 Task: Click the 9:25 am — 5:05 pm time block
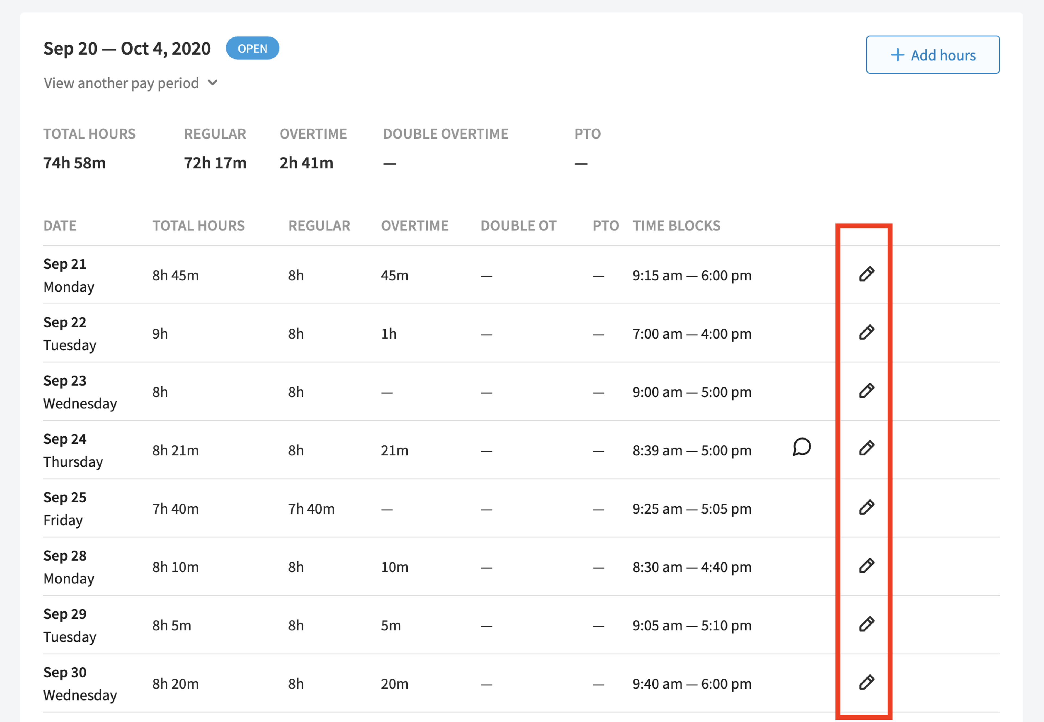click(x=692, y=509)
